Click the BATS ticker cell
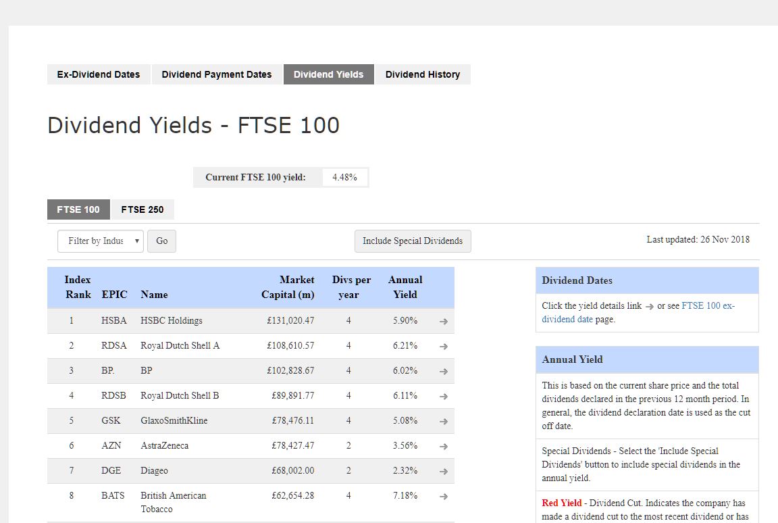This screenshot has width=778, height=523. 113,495
